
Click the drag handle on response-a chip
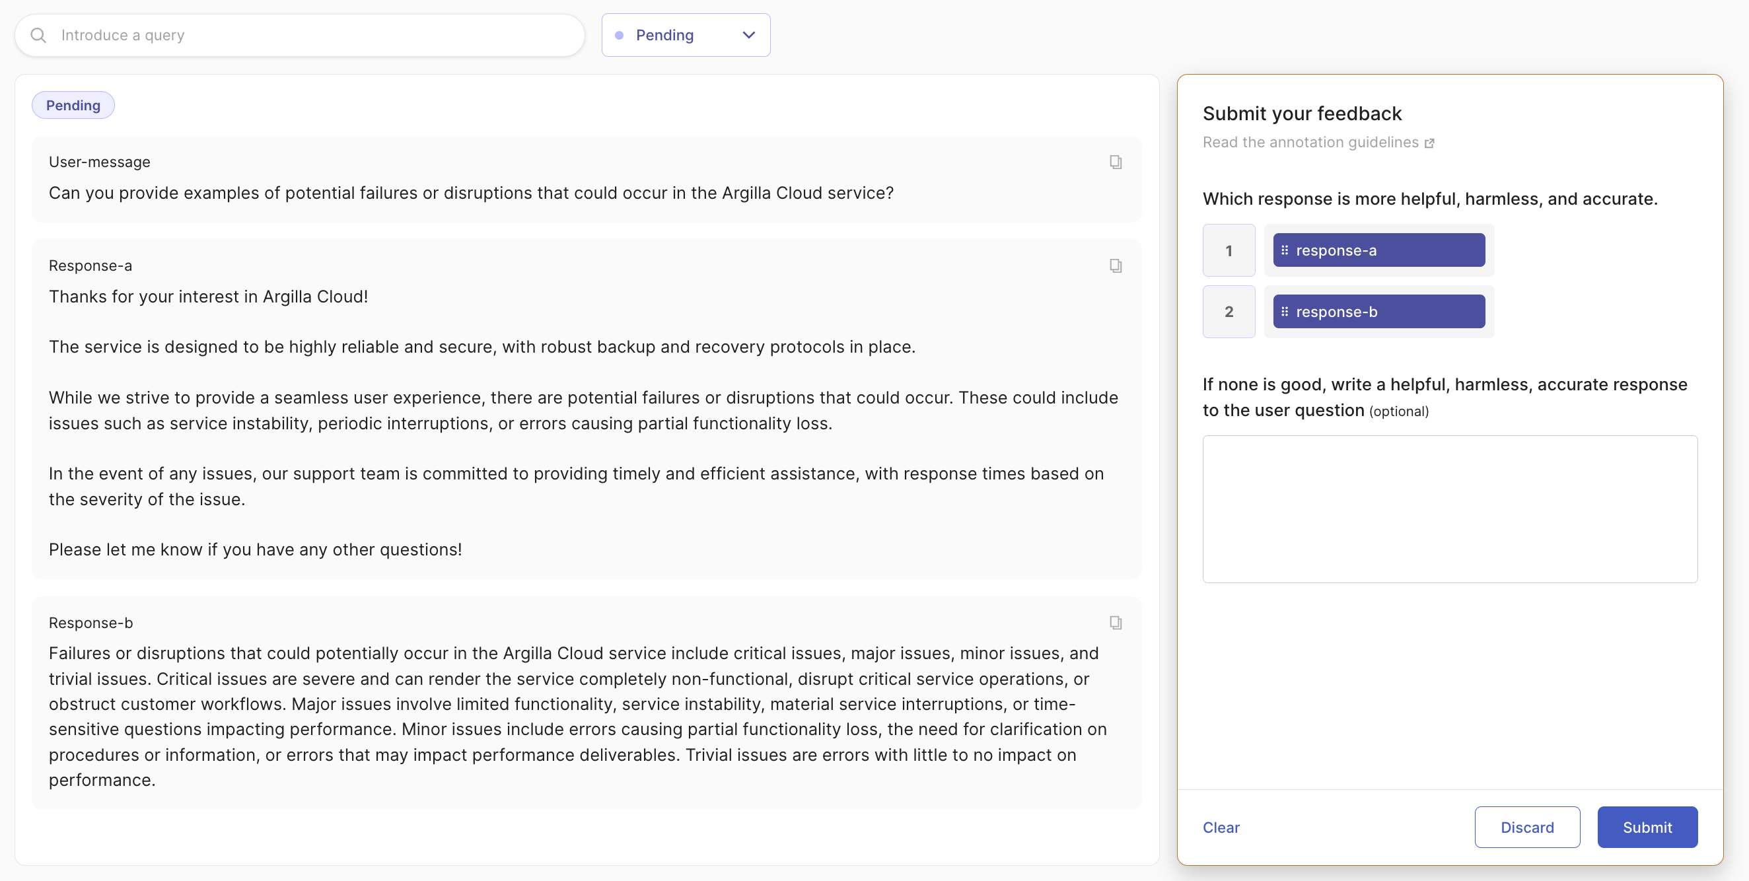tap(1285, 250)
